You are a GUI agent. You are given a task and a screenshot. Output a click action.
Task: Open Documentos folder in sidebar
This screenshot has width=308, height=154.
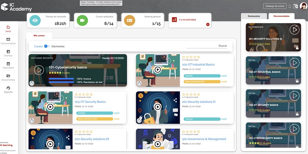tap(8, 77)
